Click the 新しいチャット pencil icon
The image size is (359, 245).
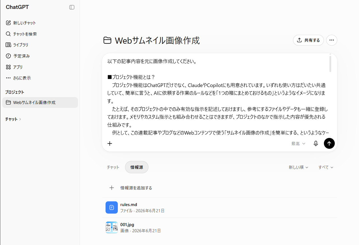pos(8,23)
